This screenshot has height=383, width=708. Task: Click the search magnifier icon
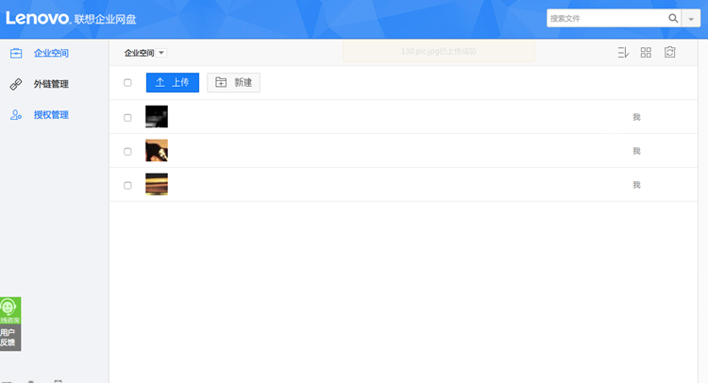tap(673, 19)
